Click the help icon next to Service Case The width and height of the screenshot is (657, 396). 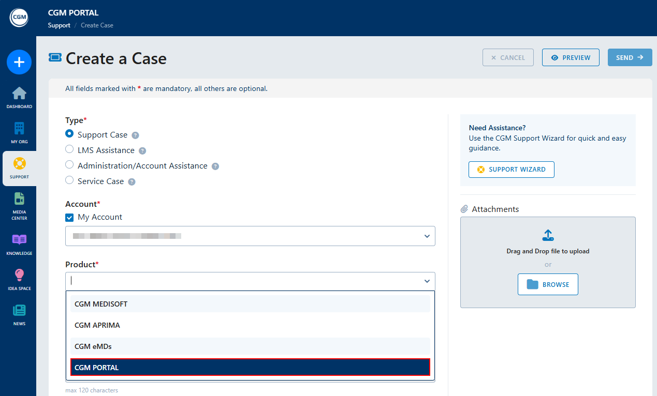(132, 182)
